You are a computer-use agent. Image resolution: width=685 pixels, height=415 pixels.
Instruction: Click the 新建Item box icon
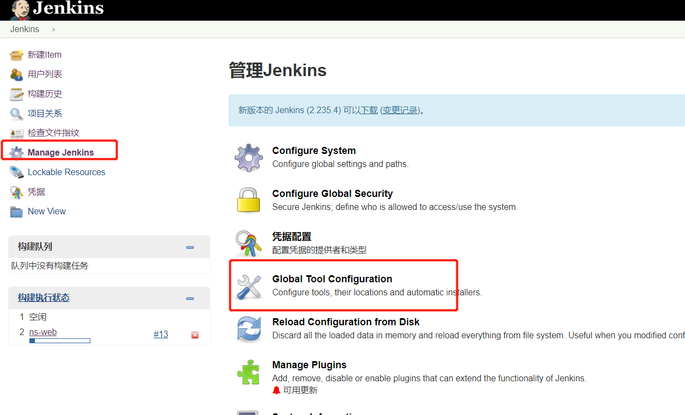point(17,55)
